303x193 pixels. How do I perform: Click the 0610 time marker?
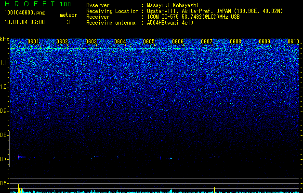[x=293, y=41]
